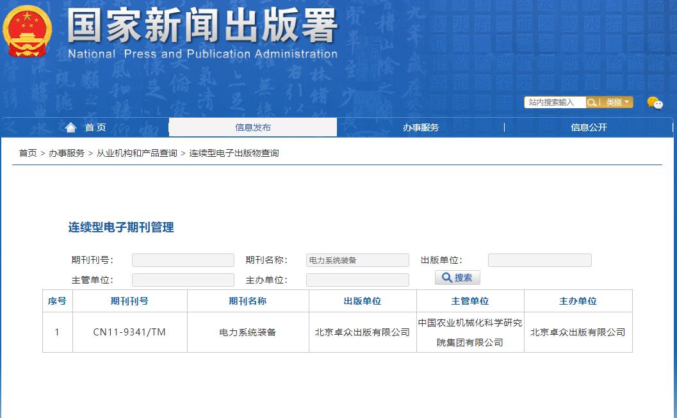Open the 类别 category dropdown
Viewport: 677px width, 418px height.
(x=618, y=102)
